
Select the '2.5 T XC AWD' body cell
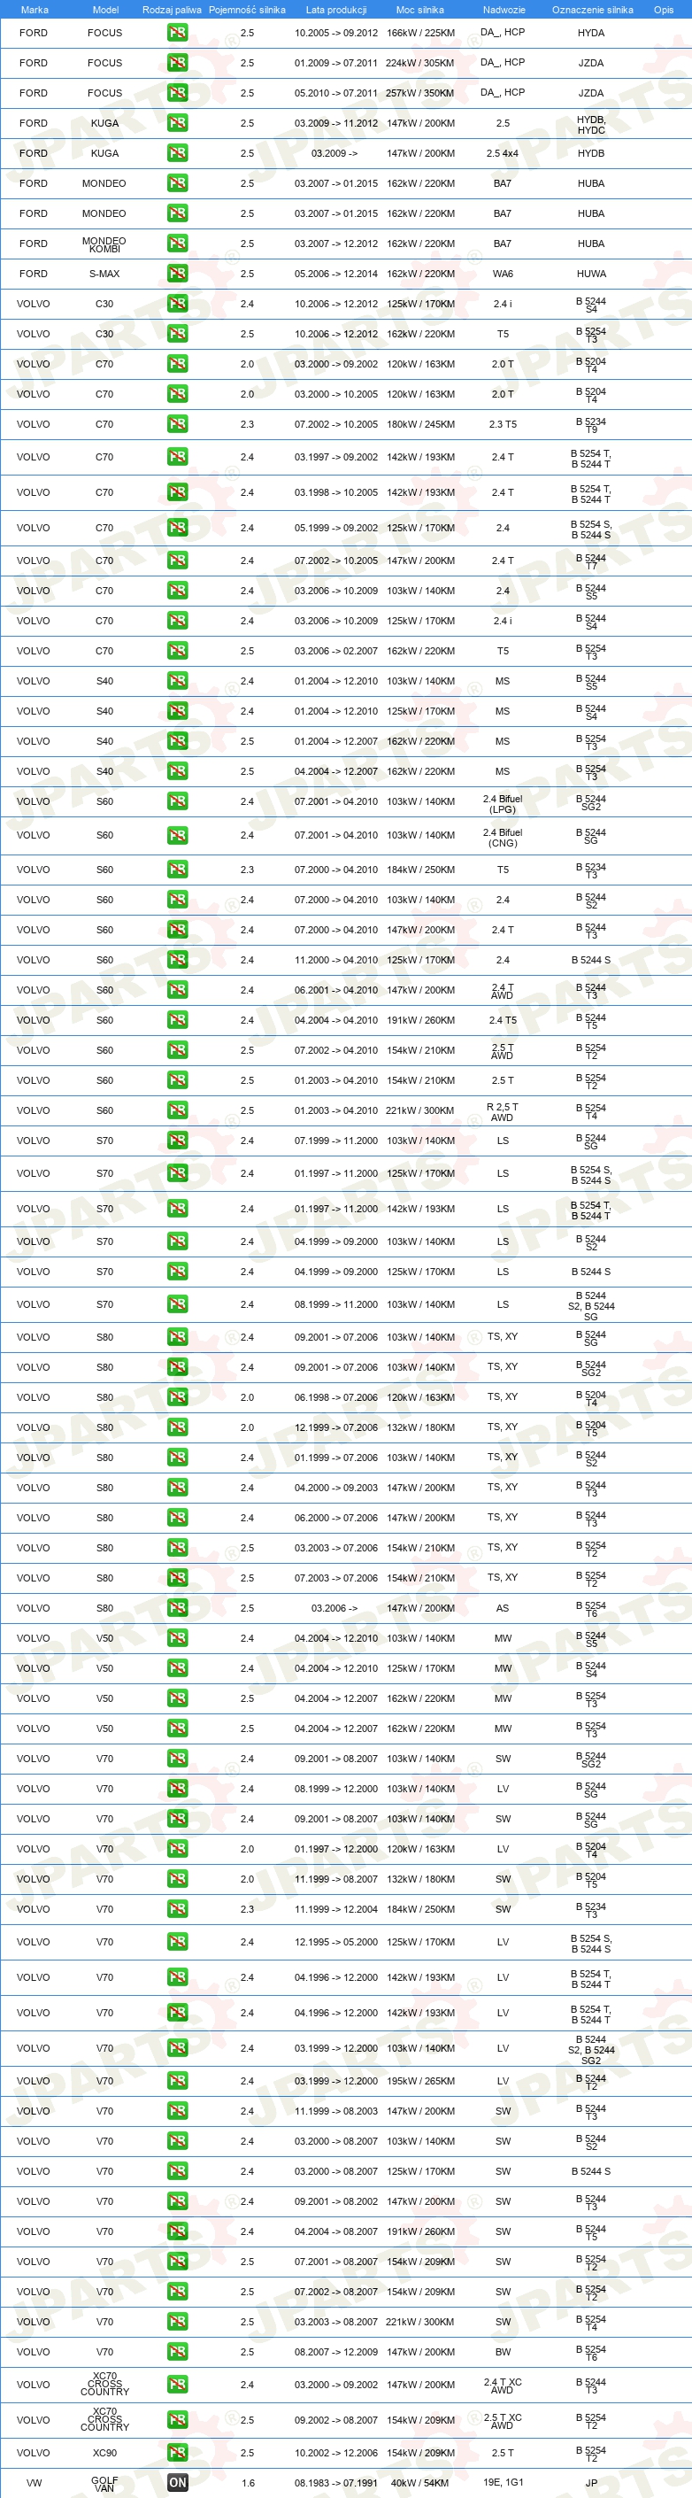pos(503,2420)
